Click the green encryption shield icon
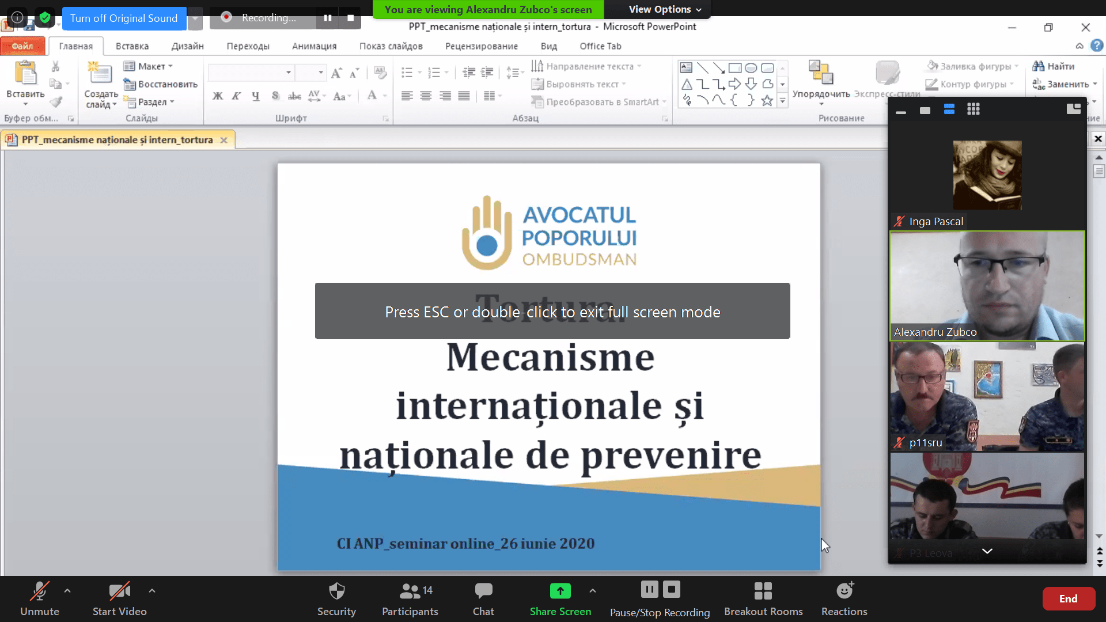Screen dimensions: 1106x622 pyautogui.click(x=45, y=17)
